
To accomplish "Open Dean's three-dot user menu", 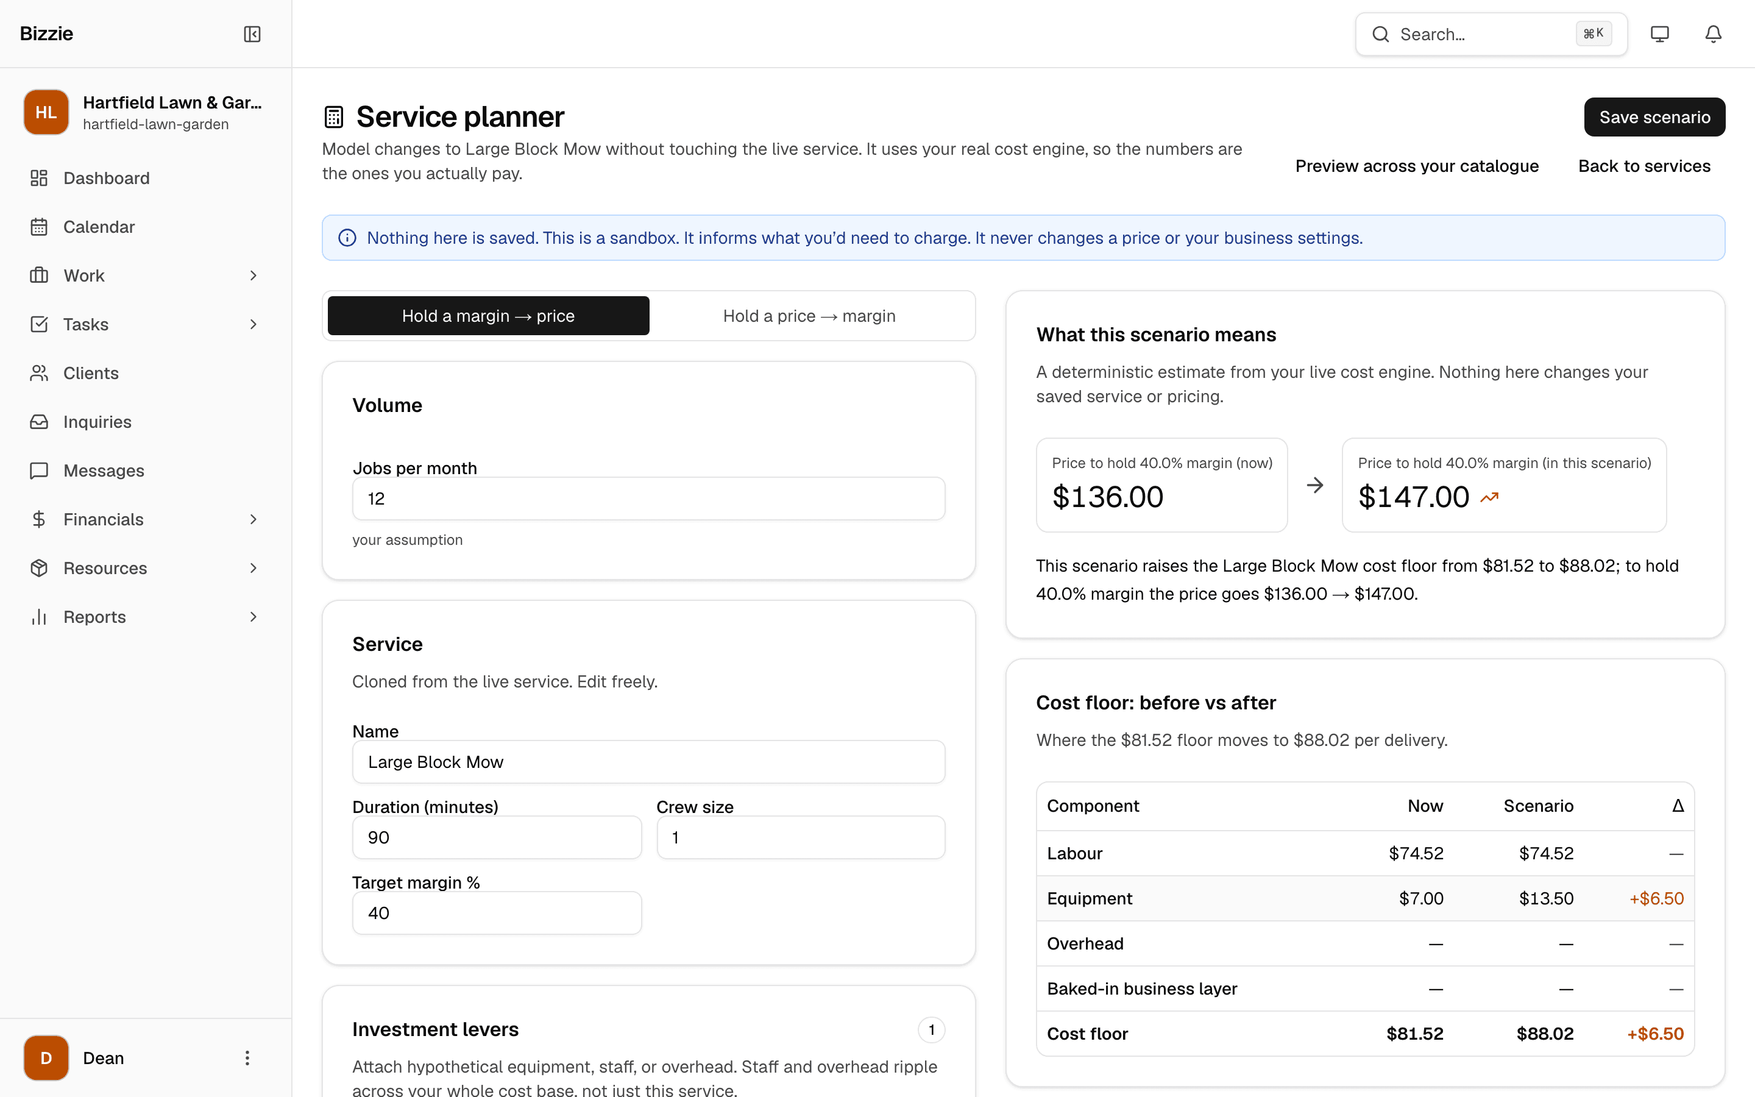I will (247, 1058).
